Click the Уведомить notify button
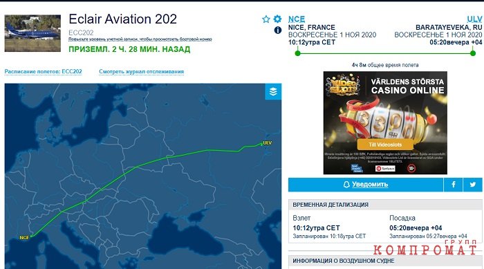This screenshot has width=484, height=269. pos(366,185)
